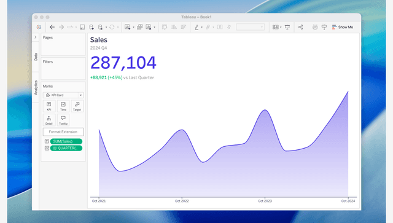The width and height of the screenshot is (393, 223).
Task: Click the Save workbook icon
Action: pyautogui.click(x=82, y=27)
